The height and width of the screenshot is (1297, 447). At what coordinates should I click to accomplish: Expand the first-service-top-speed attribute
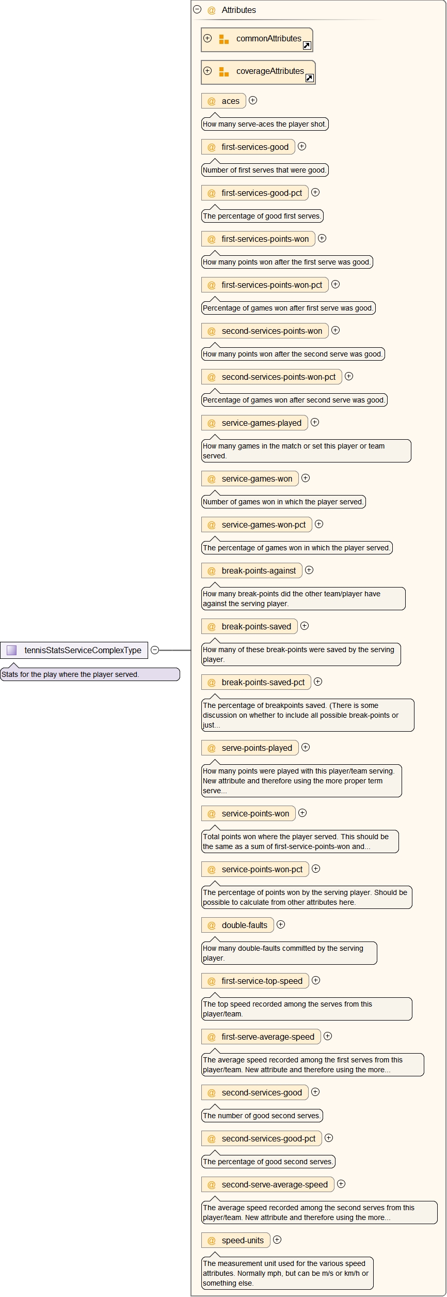316,980
